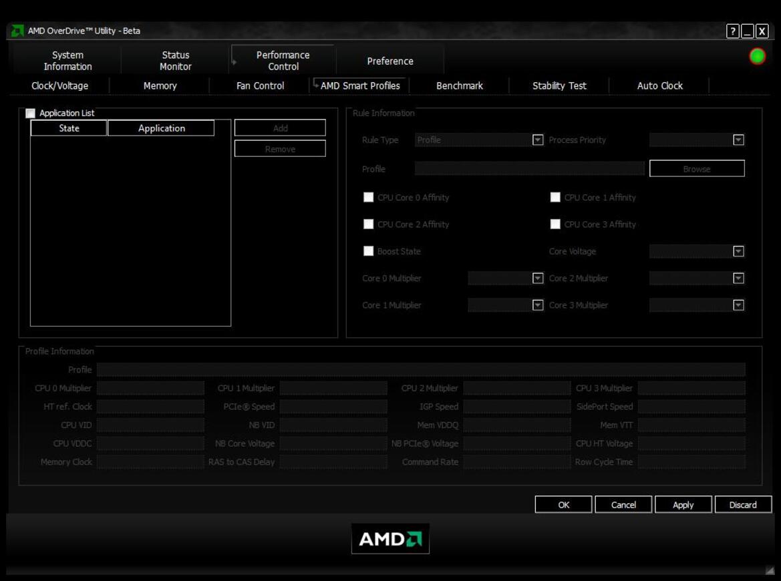Expand the Core 3 Multiplier dropdown

pos(739,305)
